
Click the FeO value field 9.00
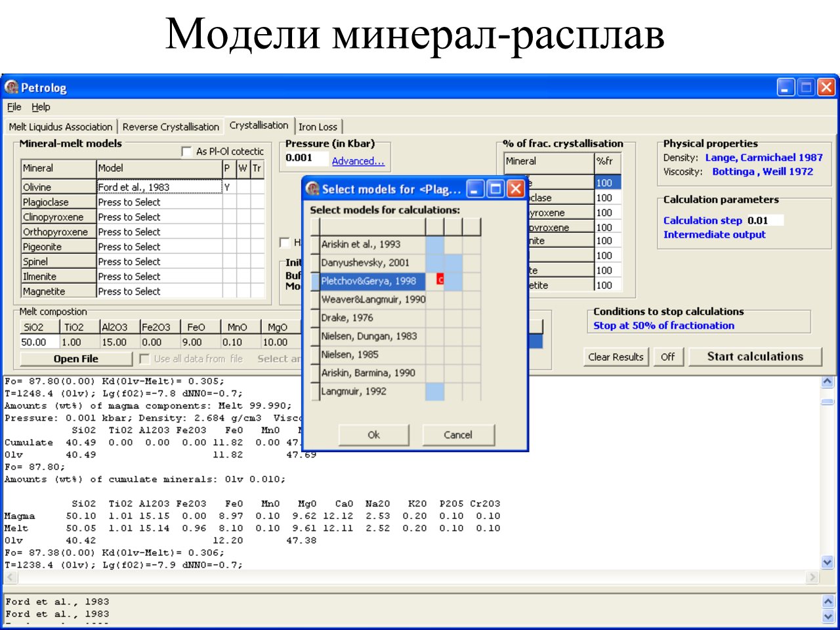[x=200, y=342]
